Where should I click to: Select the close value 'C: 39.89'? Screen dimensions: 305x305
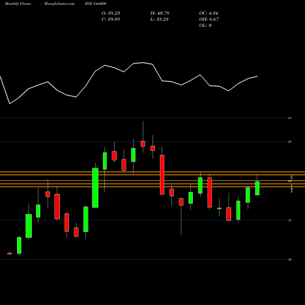(x=110, y=20)
